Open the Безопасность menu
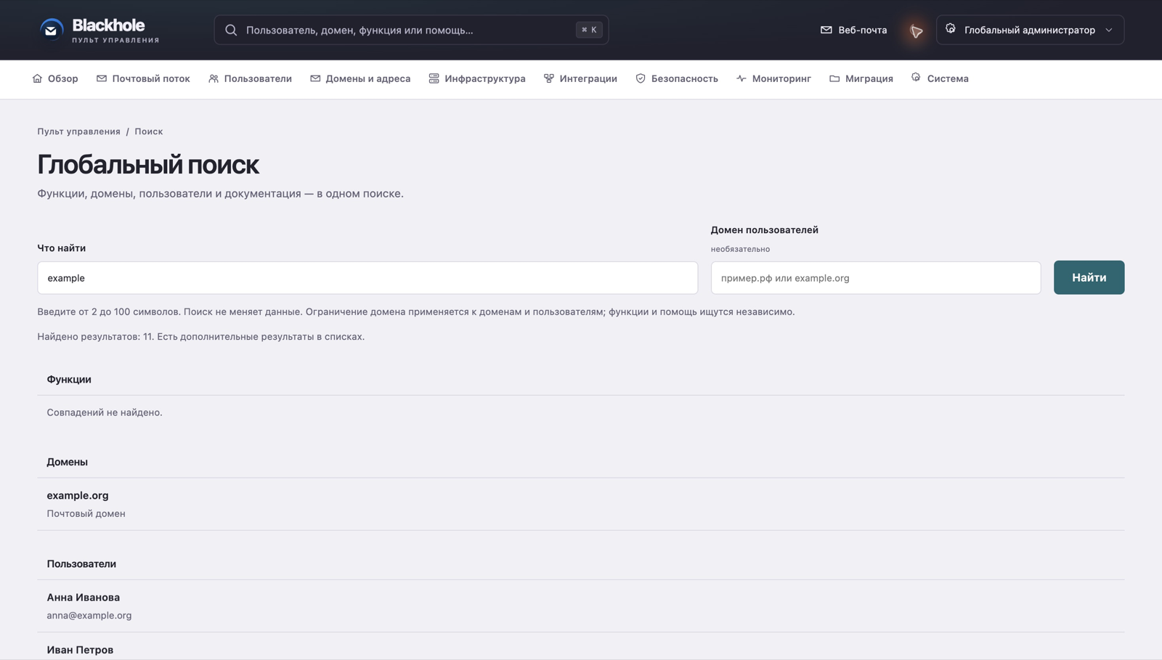This screenshot has height=660, width=1162. tap(677, 78)
